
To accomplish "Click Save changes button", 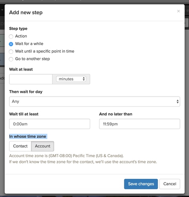I will point(141,184).
